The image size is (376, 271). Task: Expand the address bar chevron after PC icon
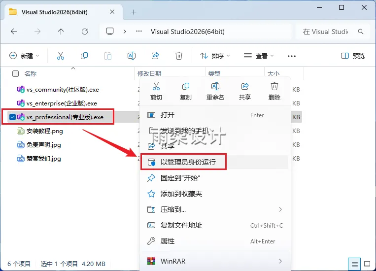coord(125,32)
